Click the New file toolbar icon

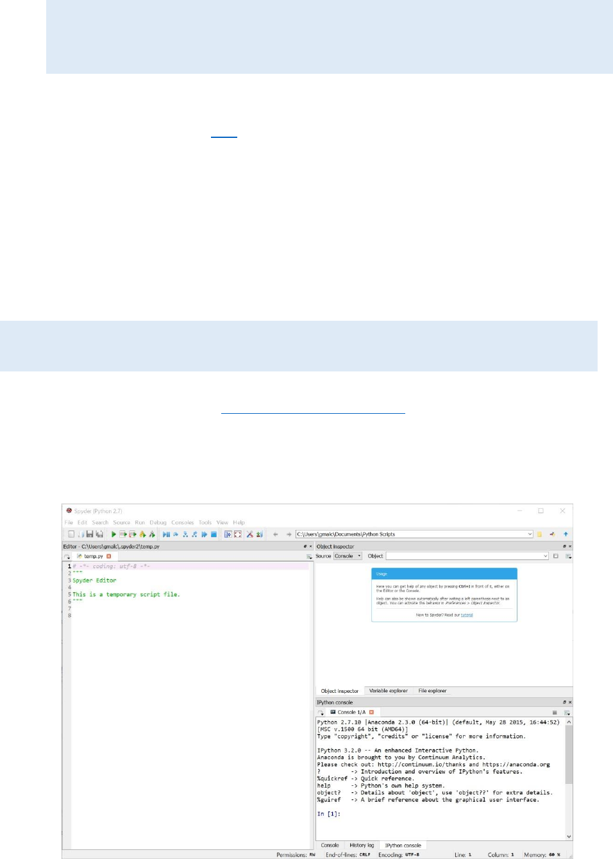(x=71, y=534)
